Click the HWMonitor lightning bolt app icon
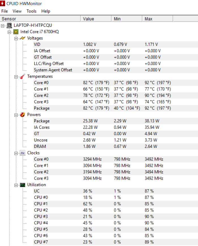Image resolution: width=198 pixels, height=246 pixels. click(2, 3)
